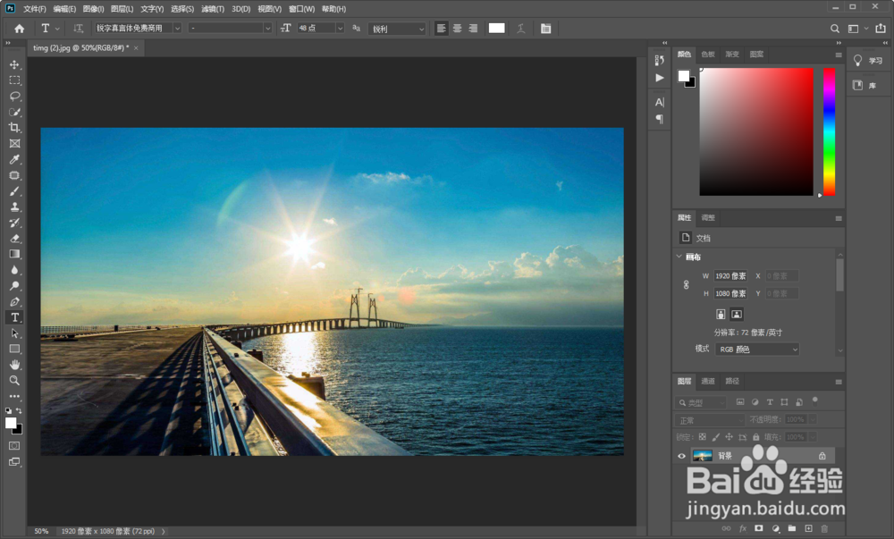Select the Move tool

[x=14, y=64]
